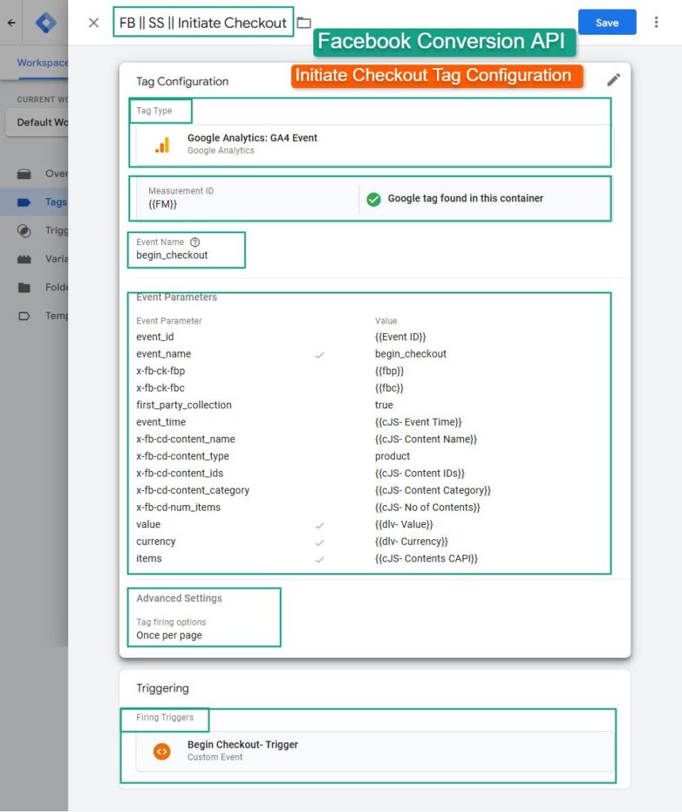Screen dimensions: 682x812
Task: Click the Triggers circle icon in sidebar
Action: [x=24, y=231]
